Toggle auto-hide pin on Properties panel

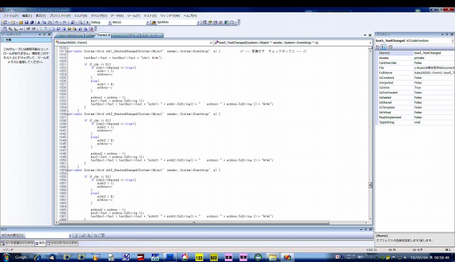click(445, 35)
